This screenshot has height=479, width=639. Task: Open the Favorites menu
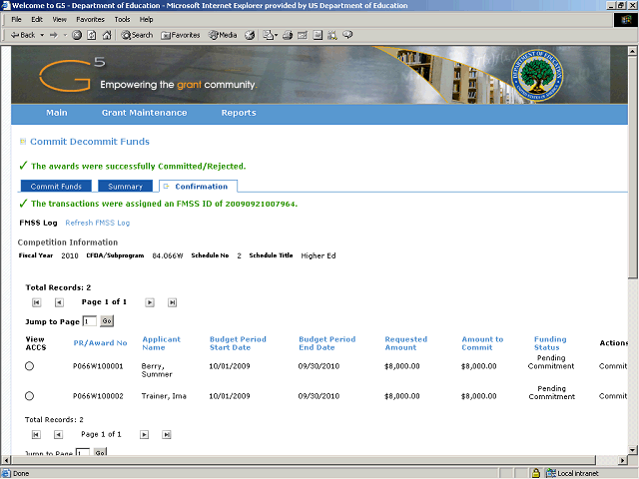90,19
